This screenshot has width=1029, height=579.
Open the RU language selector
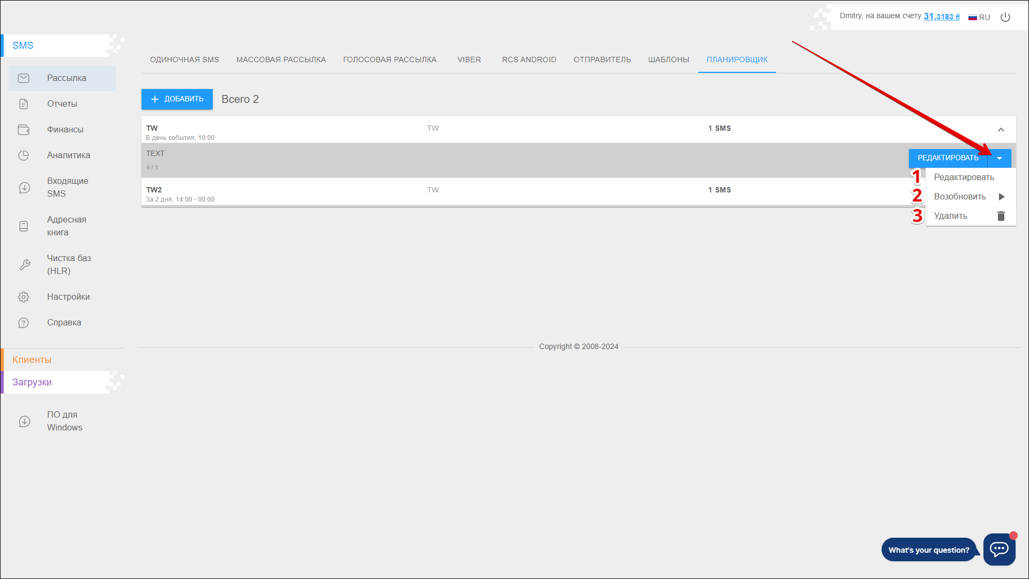979,17
